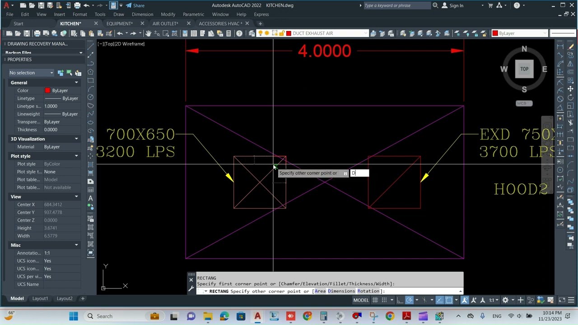The width and height of the screenshot is (578, 325).
Task: Click the Plot printer icon
Action: click(37, 33)
